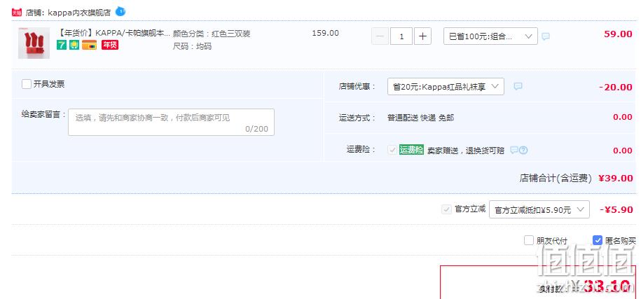Click the orange credit card badge
The width and height of the screenshot is (641, 299).
pos(89,45)
